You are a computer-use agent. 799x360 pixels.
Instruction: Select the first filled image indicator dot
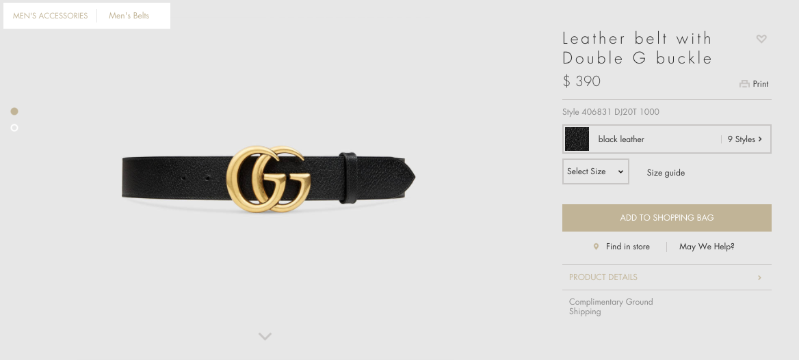[x=14, y=111]
